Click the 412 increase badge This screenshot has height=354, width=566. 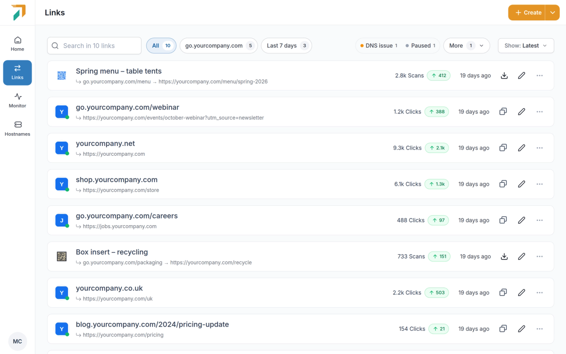pos(439,76)
